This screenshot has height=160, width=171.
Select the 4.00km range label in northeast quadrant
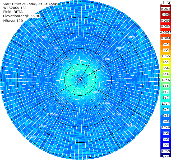pyautogui.click(x=130, y=37)
